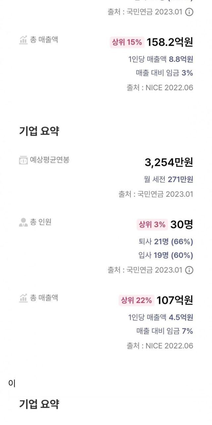
Task: Click the money icon next to 예상평균연봉
Action: [x=23, y=160]
